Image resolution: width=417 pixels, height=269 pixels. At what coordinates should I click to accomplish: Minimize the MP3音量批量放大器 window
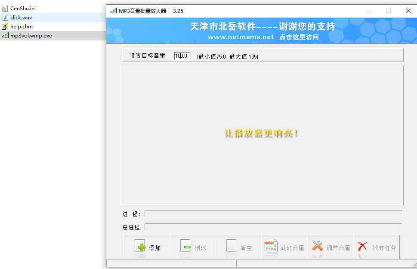click(x=369, y=11)
